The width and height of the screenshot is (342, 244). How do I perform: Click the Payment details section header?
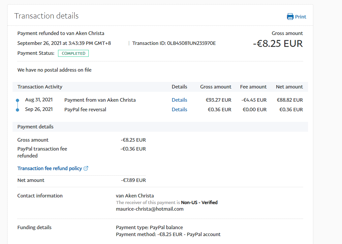tap(35, 127)
